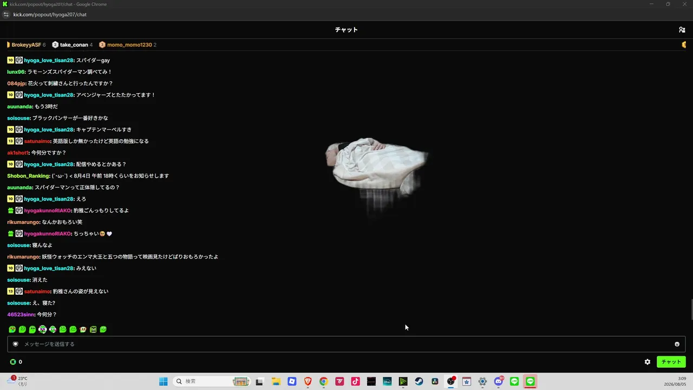Insert the seventh green quick emote
Screen dimensions: 693x390
tap(73, 329)
